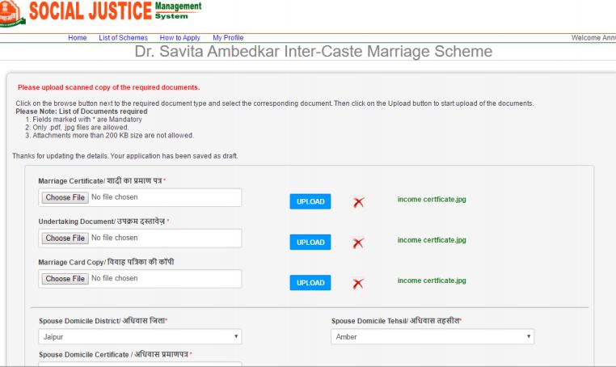Screen dimensions: 616x367
Task: View income certificate.jpg next to Marriage Card Copy
Action: pos(432,281)
